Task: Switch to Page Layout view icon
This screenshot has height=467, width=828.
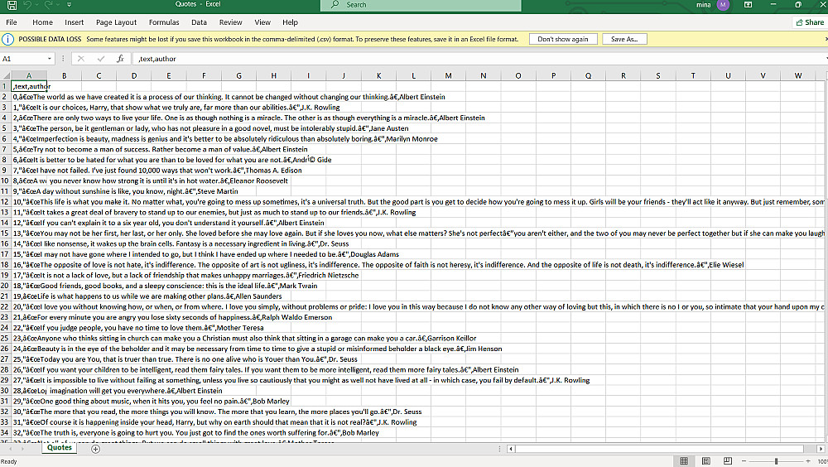Action: coord(706,461)
